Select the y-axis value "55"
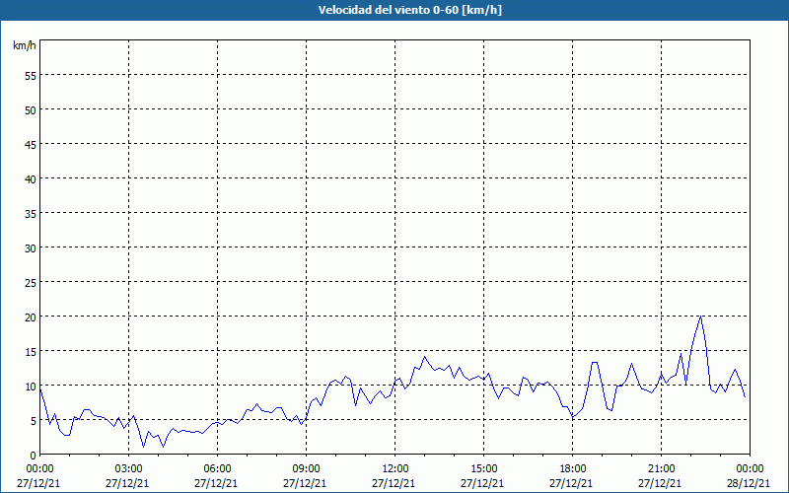Image resolution: width=789 pixels, height=493 pixels. (31, 76)
